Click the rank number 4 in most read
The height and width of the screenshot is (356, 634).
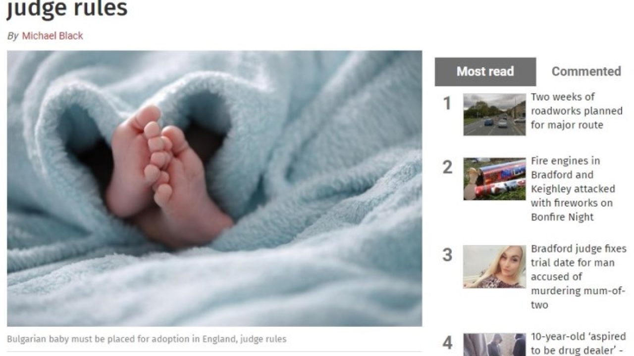(x=447, y=343)
